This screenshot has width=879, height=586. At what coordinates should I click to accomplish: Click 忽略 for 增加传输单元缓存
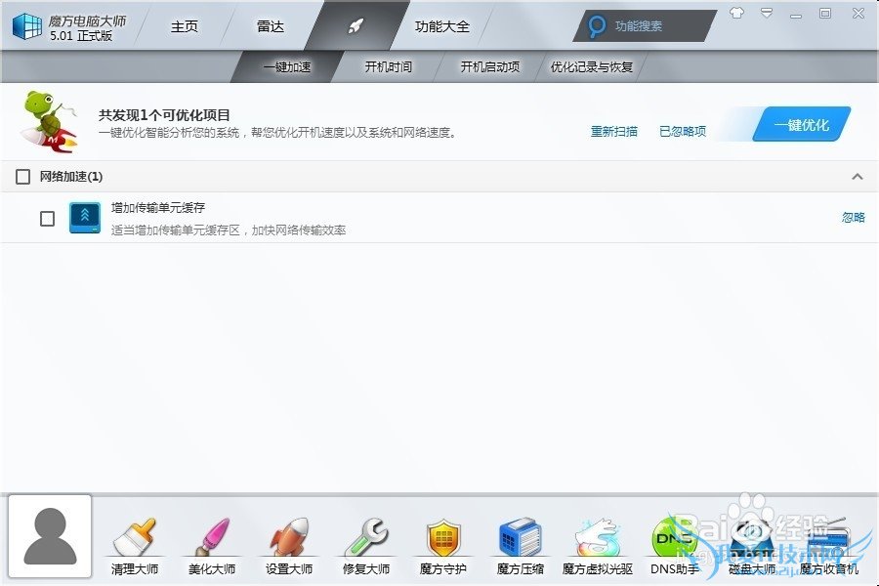854,218
